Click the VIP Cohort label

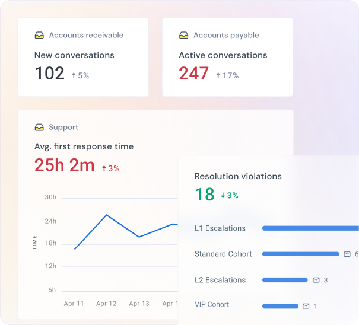(x=212, y=305)
